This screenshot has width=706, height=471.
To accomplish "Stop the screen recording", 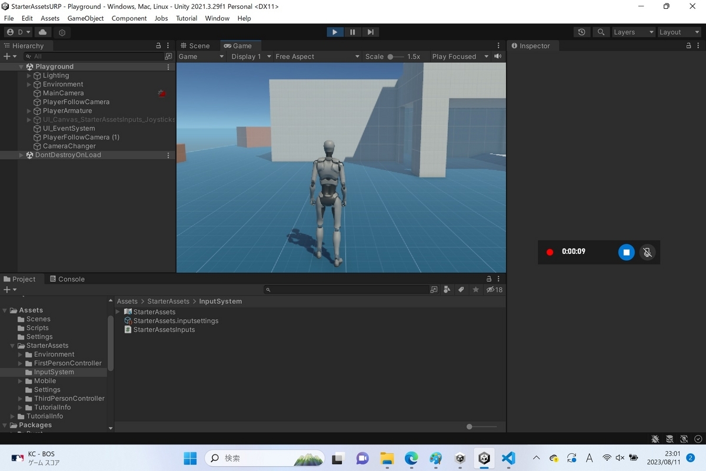I will (627, 252).
